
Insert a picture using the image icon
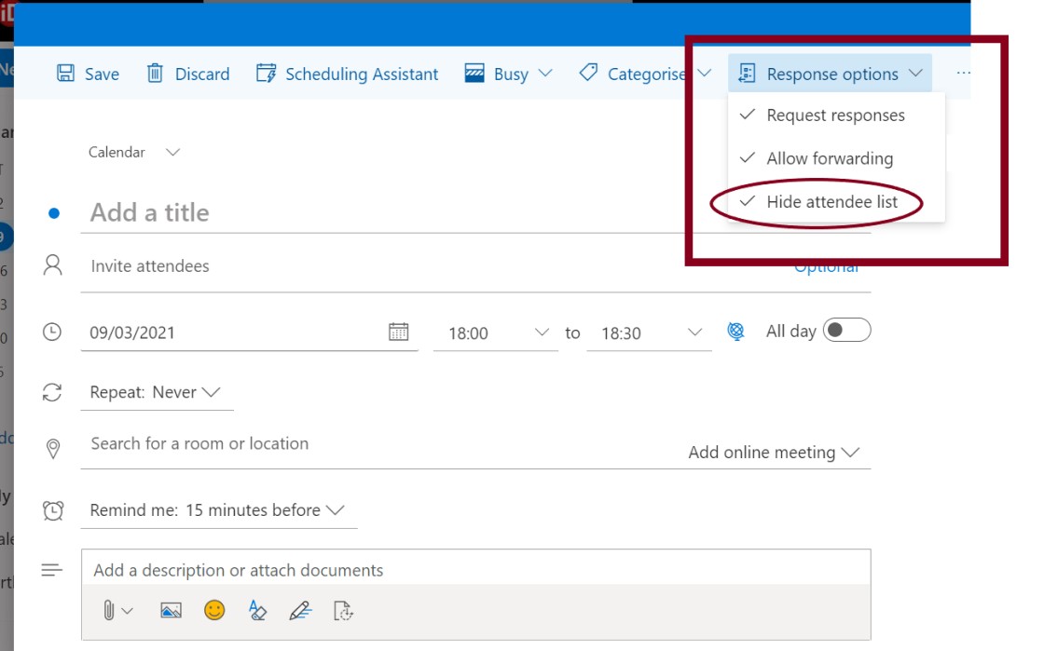point(171,611)
